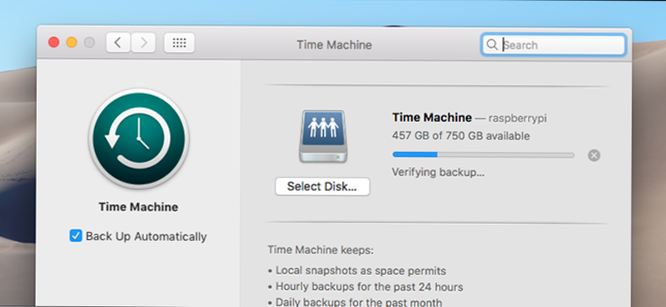Viewport: 666px width, 307px height.
Task: Click the "raspberrypi" server name
Action: (x=518, y=118)
